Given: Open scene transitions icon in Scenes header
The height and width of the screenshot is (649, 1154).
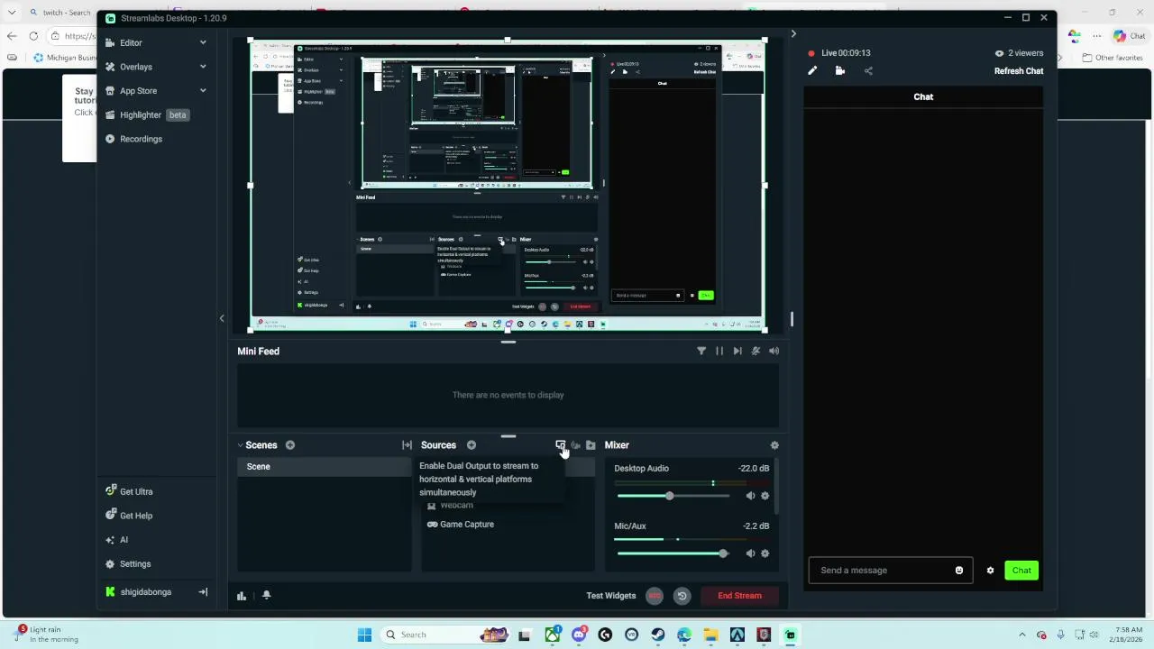Looking at the screenshot, I should point(407,445).
